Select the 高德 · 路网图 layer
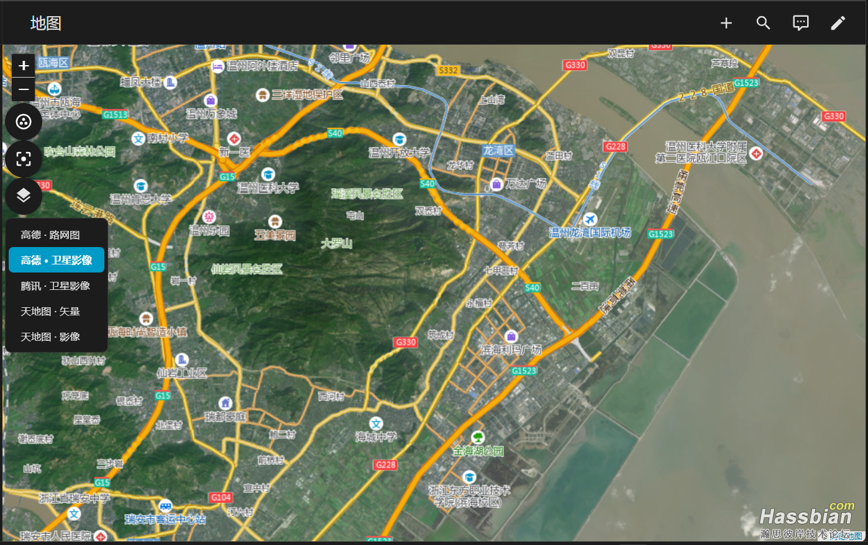 (x=57, y=235)
